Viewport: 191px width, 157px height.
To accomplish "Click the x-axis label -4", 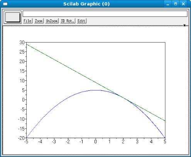I will tap(40, 142).
